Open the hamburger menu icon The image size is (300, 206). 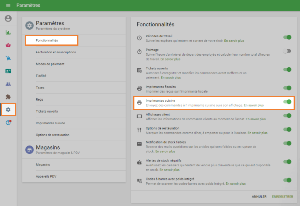[x=8, y=6]
